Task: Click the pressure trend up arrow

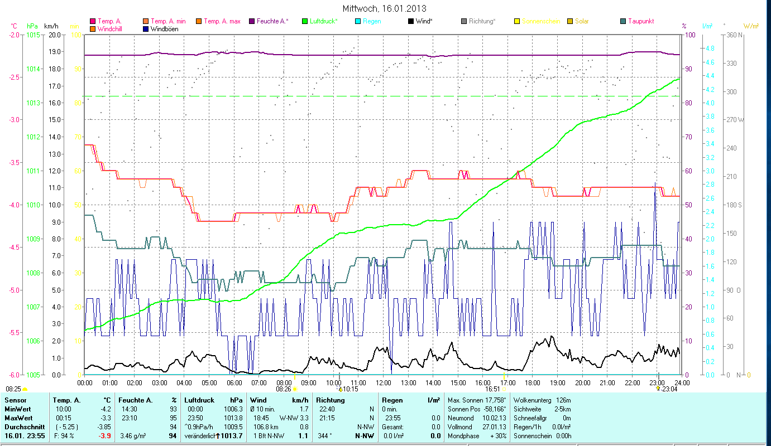Action: (218, 435)
